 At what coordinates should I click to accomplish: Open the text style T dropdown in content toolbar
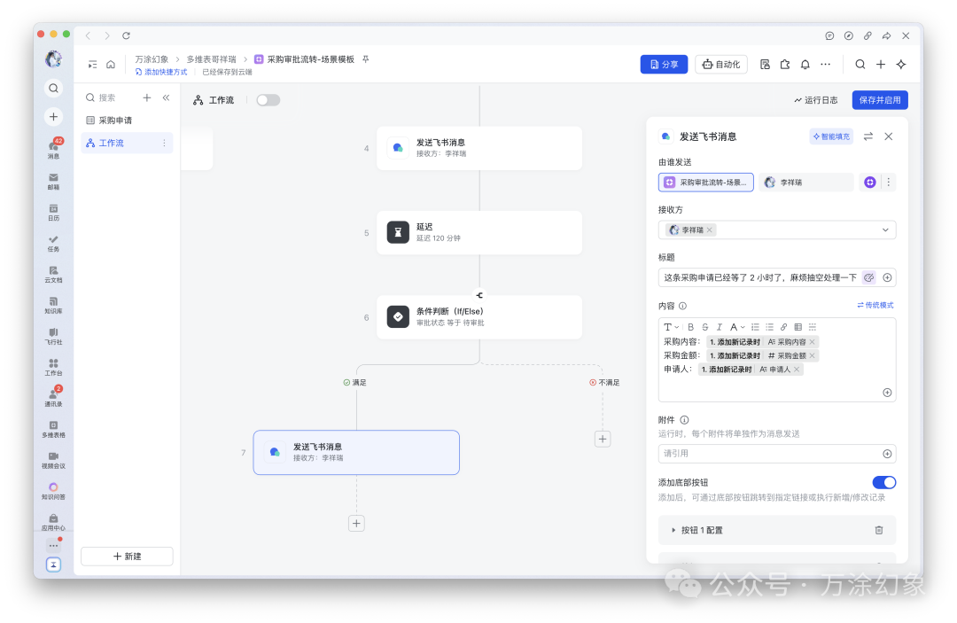pyautogui.click(x=671, y=326)
